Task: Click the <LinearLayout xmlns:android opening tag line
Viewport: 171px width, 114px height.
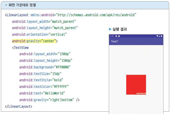Action: coord(70,15)
